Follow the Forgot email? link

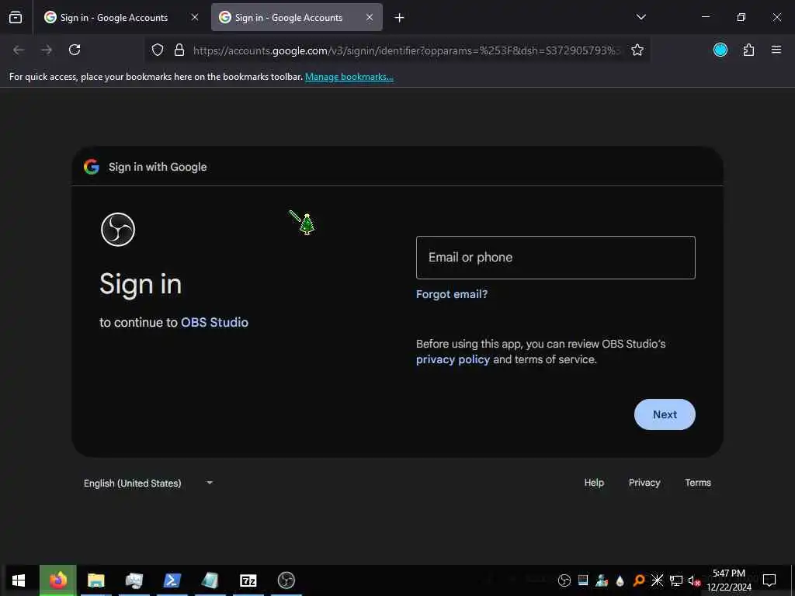click(x=452, y=294)
